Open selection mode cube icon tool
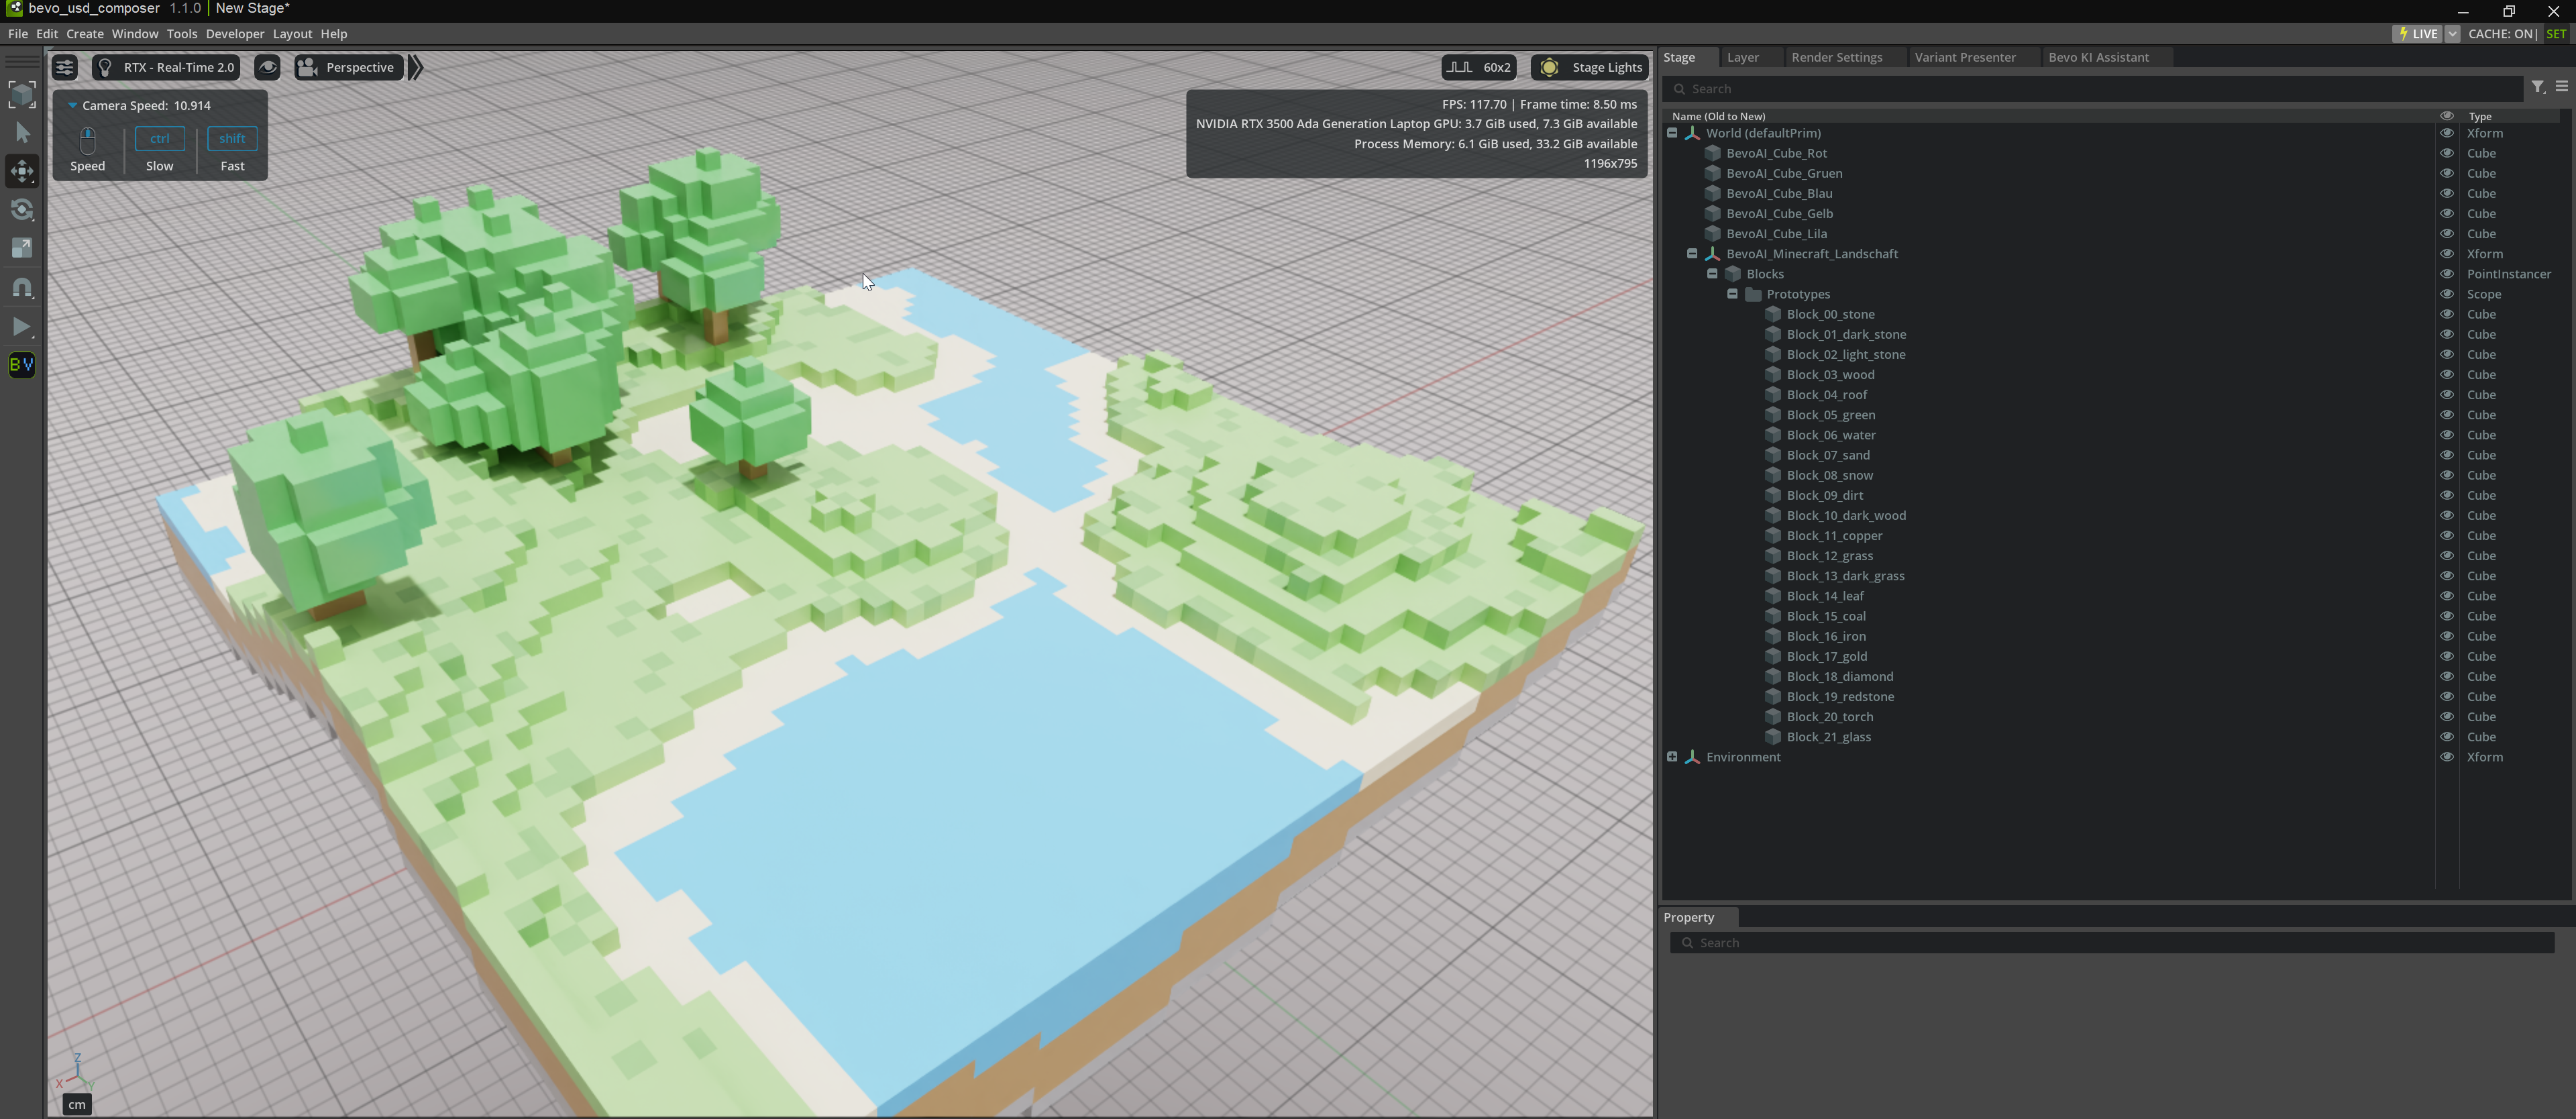Image resolution: width=2576 pixels, height=1119 pixels. 22,95
